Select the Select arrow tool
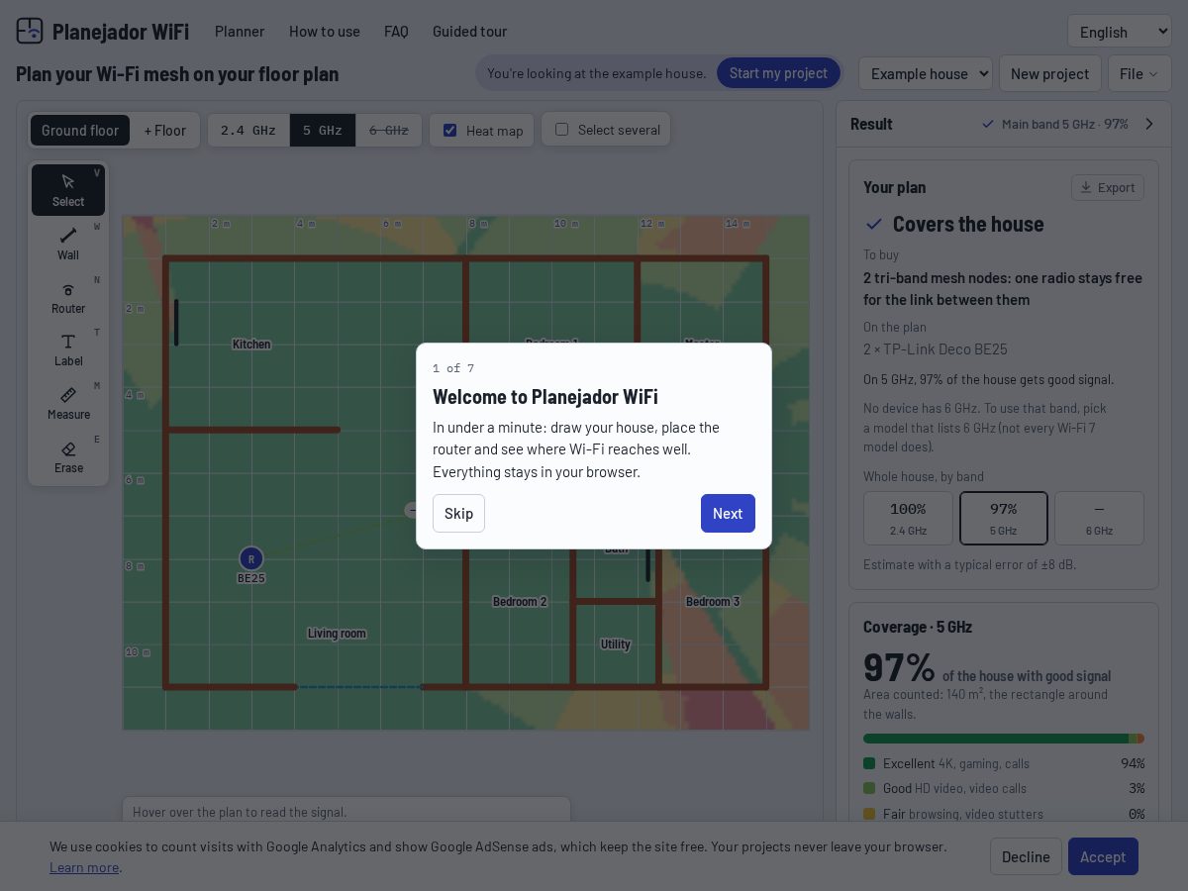This screenshot has width=1188, height=891. [x=68, y=190]
